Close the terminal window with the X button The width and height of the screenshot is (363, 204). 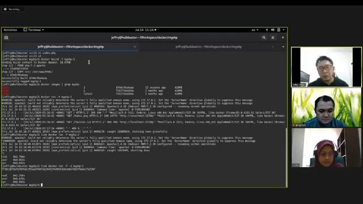point(283,37)
